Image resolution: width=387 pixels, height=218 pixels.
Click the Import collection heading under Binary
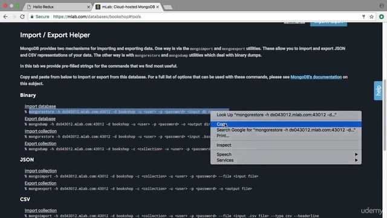(41, 131)
